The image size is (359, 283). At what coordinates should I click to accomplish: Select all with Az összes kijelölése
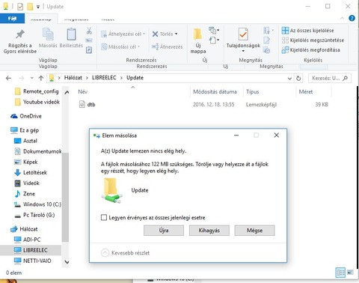point(307,31)
